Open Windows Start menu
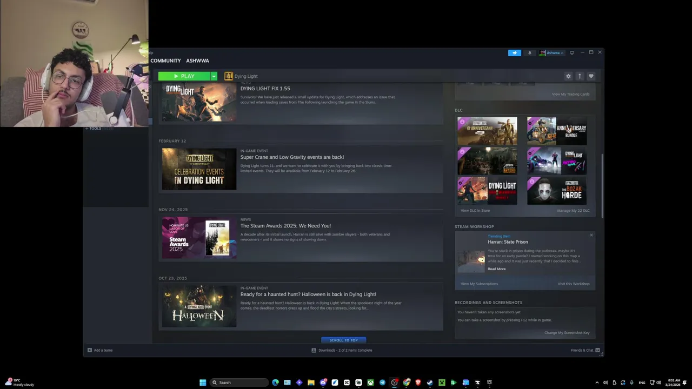The width and height of the screenshot is (692, 389). (x=203, y=383)
